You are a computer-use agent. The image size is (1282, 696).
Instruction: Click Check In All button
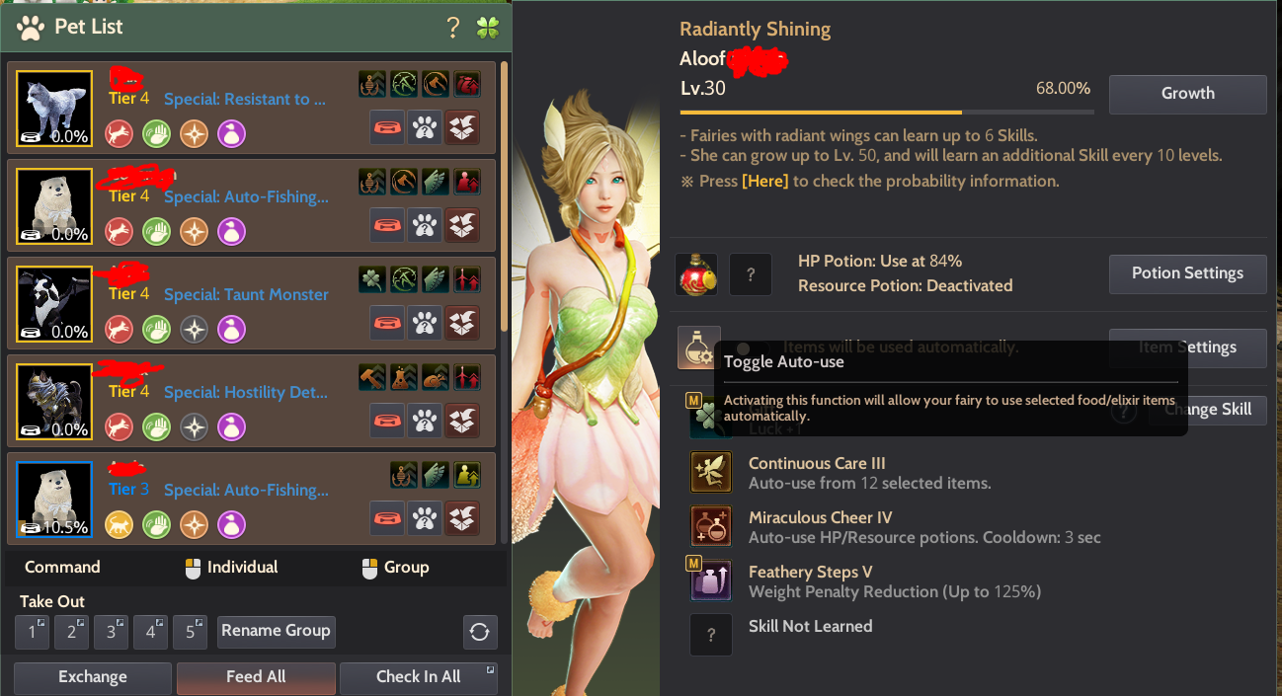[418, 677]
